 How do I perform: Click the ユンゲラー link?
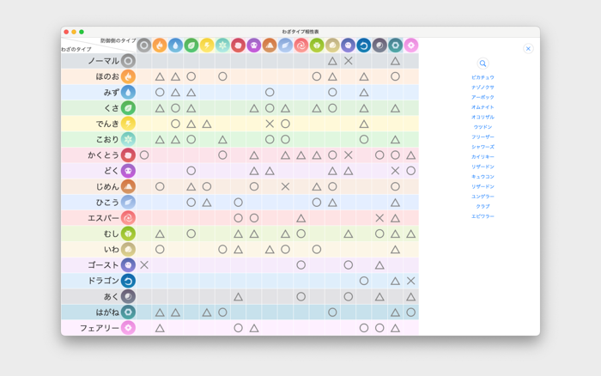click(x=483, y=197)
